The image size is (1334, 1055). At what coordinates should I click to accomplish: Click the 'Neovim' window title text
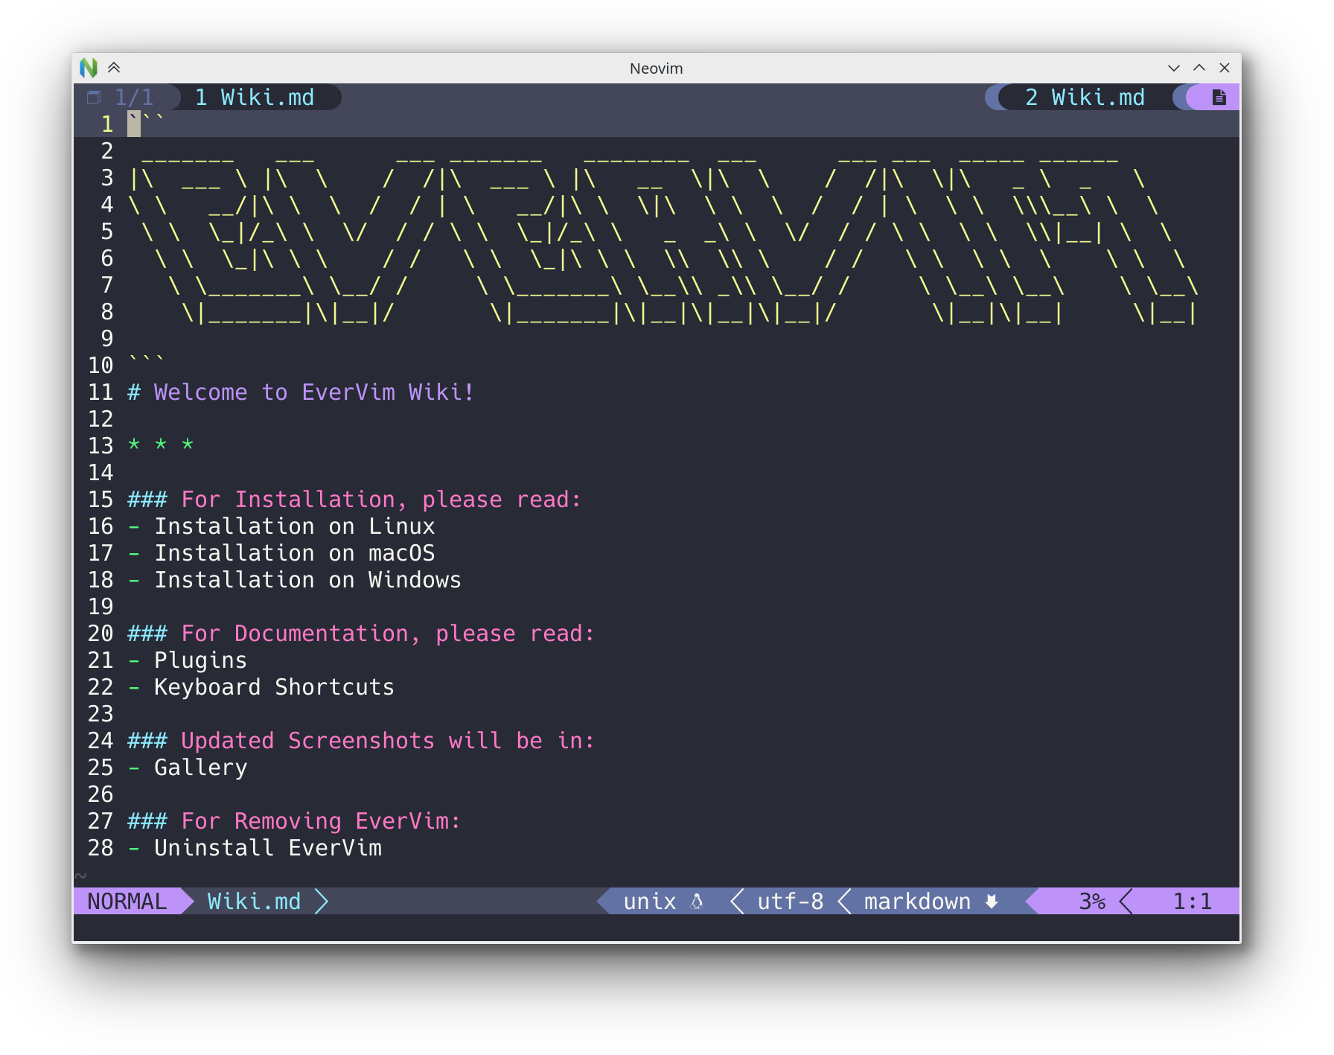(x=656, y=68)
